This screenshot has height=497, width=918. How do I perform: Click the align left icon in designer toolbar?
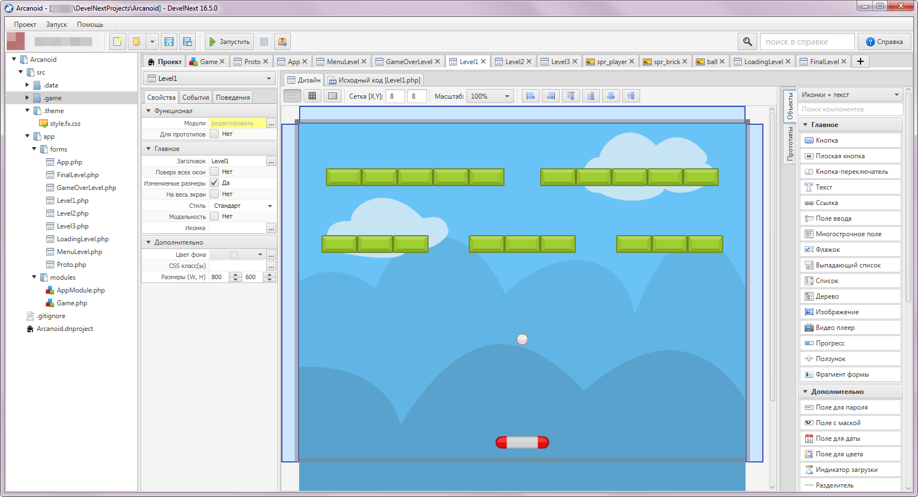(531, 96)
